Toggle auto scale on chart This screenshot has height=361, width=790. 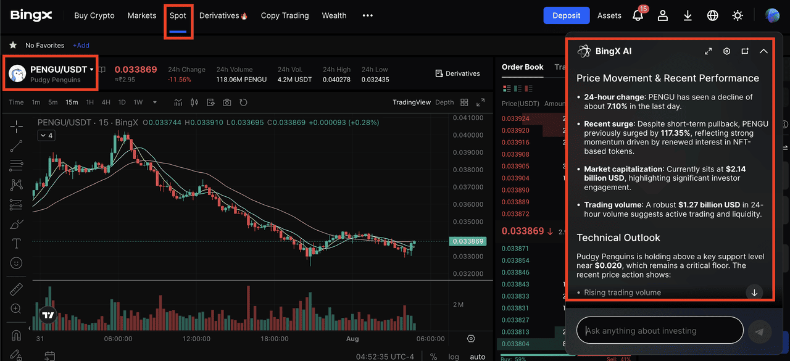click(x=478, y=357)
